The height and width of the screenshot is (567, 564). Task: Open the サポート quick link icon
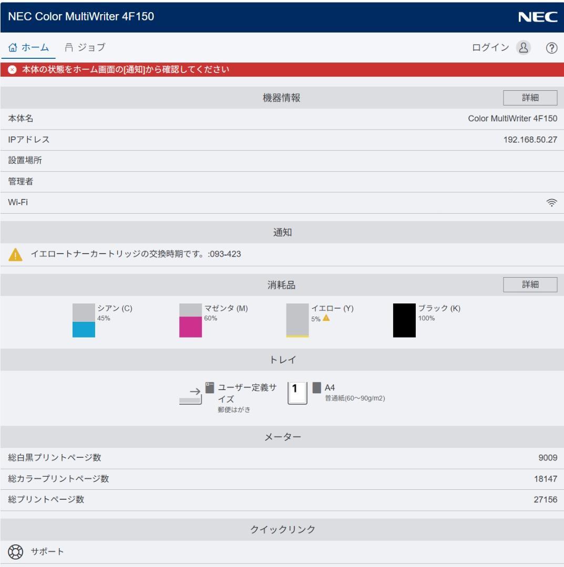click(x=16, y=552)
